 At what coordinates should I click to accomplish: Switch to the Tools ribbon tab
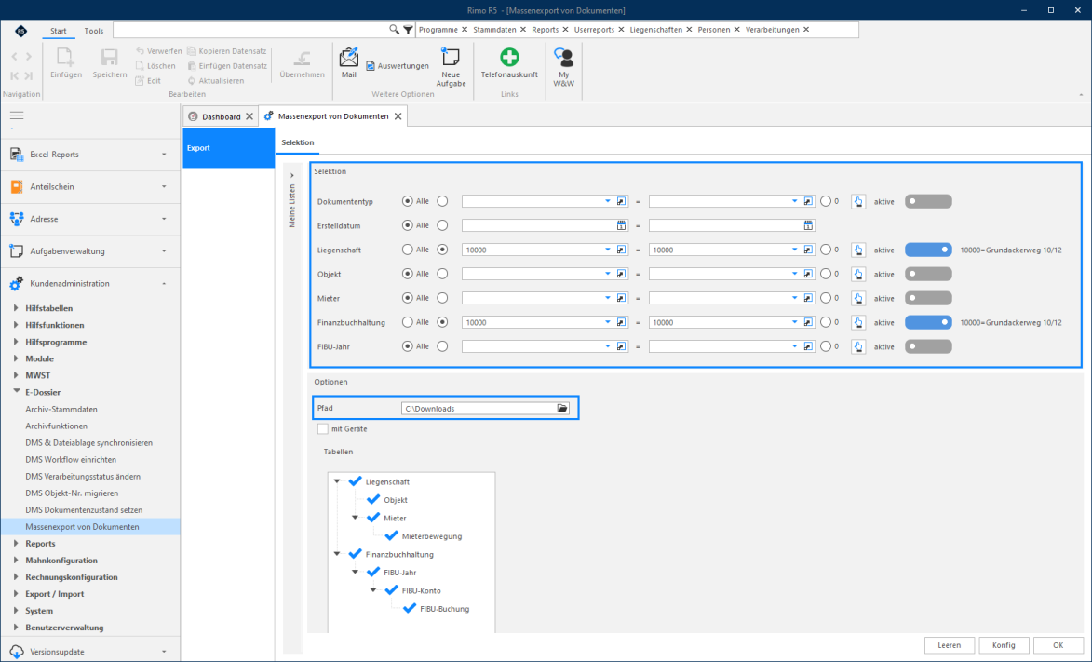tap(94, 31)
